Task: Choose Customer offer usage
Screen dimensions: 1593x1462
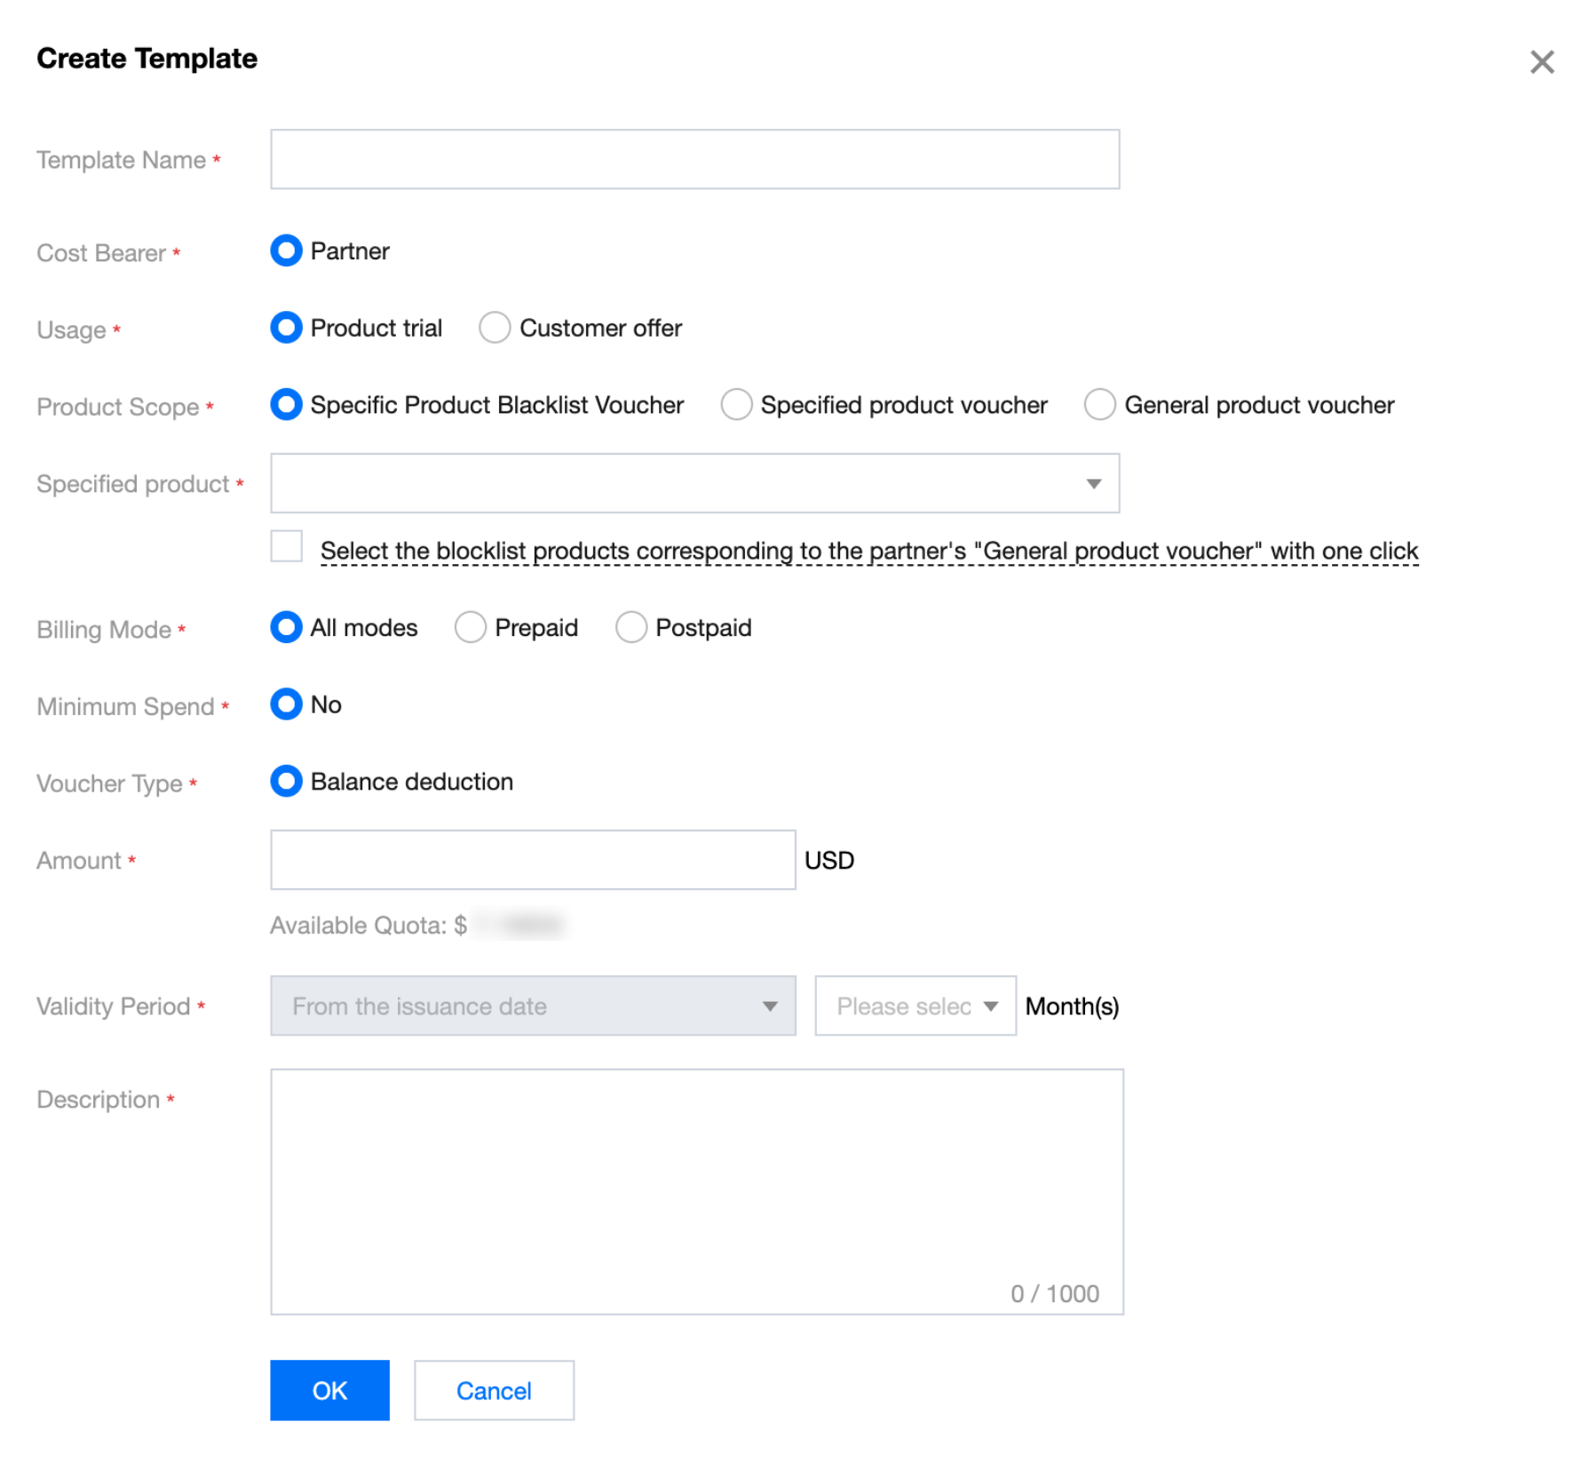Action: click(x=495, y=328)
